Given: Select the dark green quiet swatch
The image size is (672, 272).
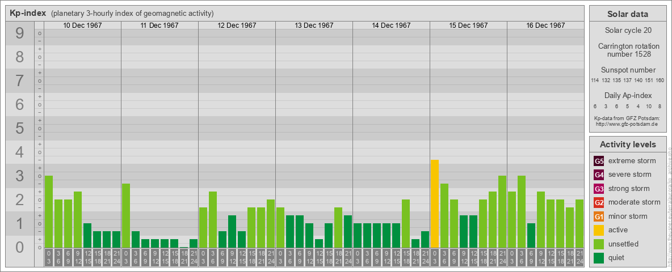Looking at the screenshot, I should tap(599, 258).
